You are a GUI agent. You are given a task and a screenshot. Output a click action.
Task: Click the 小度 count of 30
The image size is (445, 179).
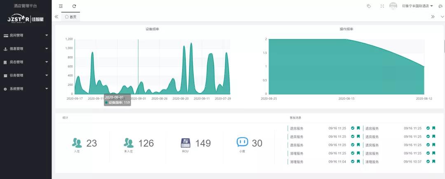[x=257, y=143]
